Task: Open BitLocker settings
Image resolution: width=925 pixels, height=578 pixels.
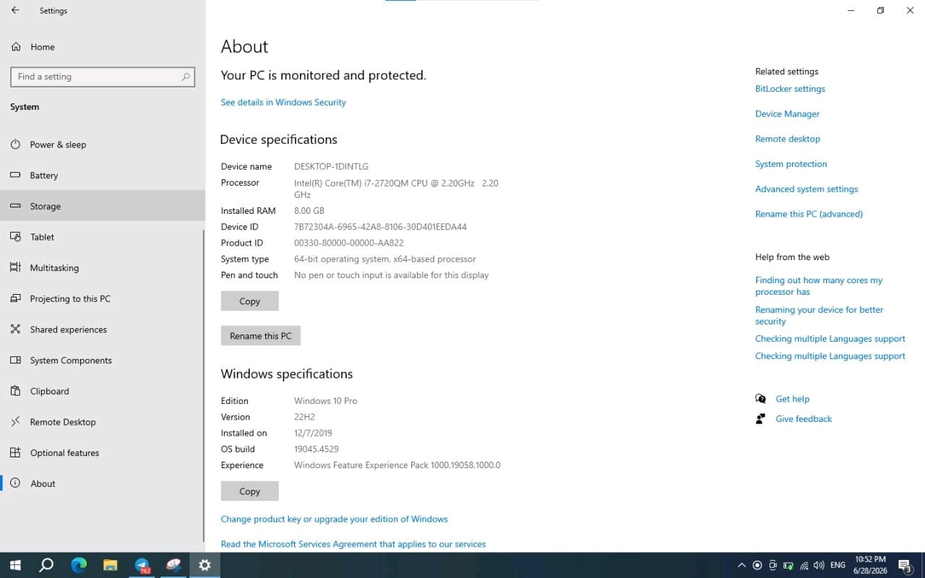Action: (x=790, y=89)
